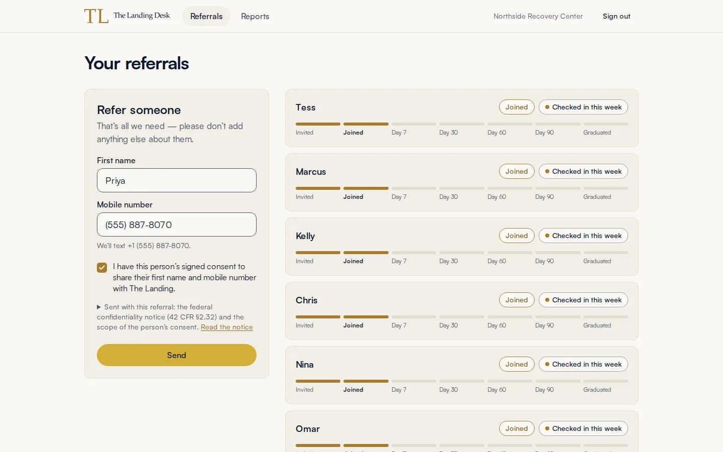Click Chris's Day 60 progress label
Screen dimensions: 723x452
[497, 325]
